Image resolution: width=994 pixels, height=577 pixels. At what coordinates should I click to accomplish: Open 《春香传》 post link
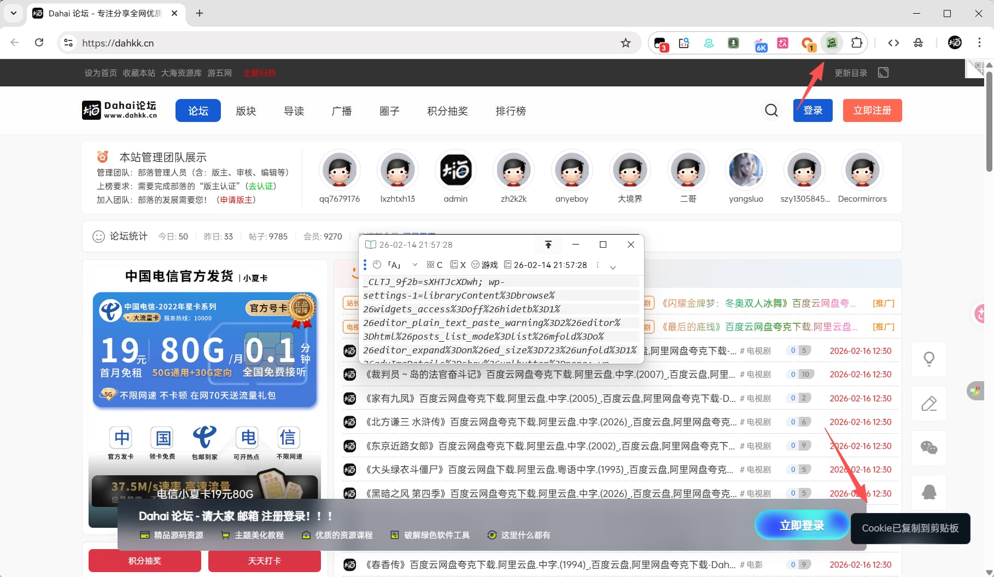(550, 564)
